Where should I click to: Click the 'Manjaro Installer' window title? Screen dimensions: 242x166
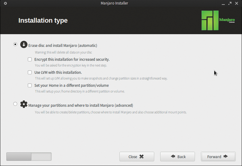[x=115, y=3]
